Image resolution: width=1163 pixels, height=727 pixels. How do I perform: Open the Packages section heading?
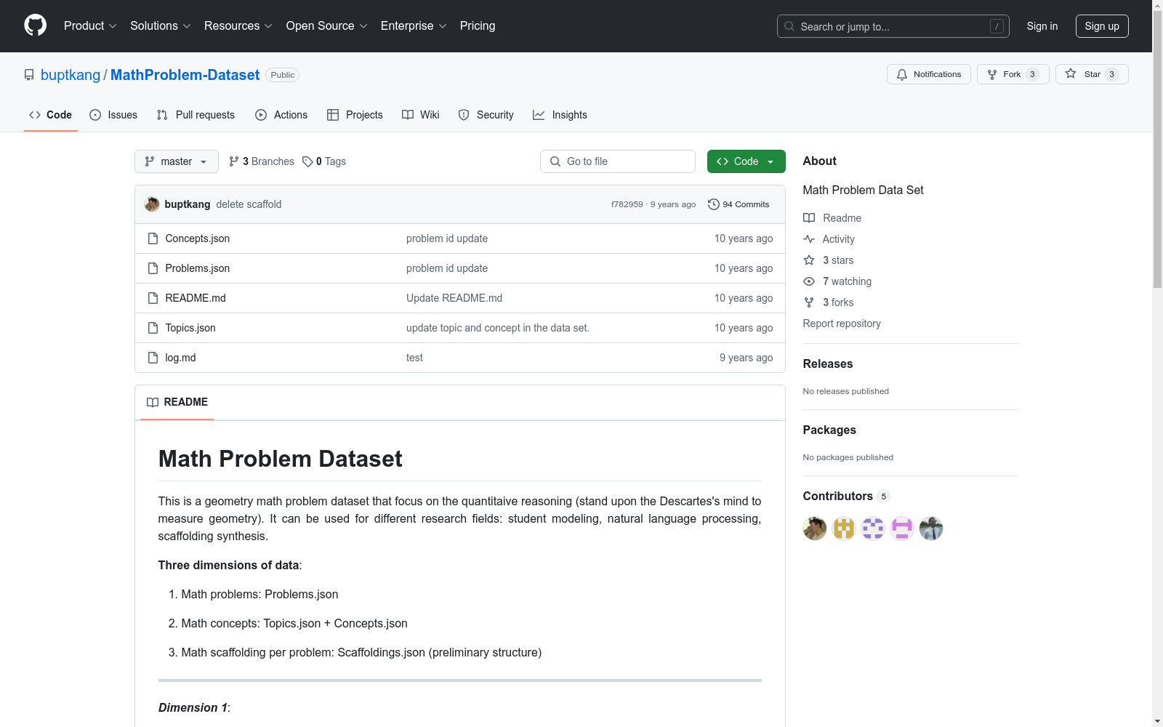(x=829, y=430)
